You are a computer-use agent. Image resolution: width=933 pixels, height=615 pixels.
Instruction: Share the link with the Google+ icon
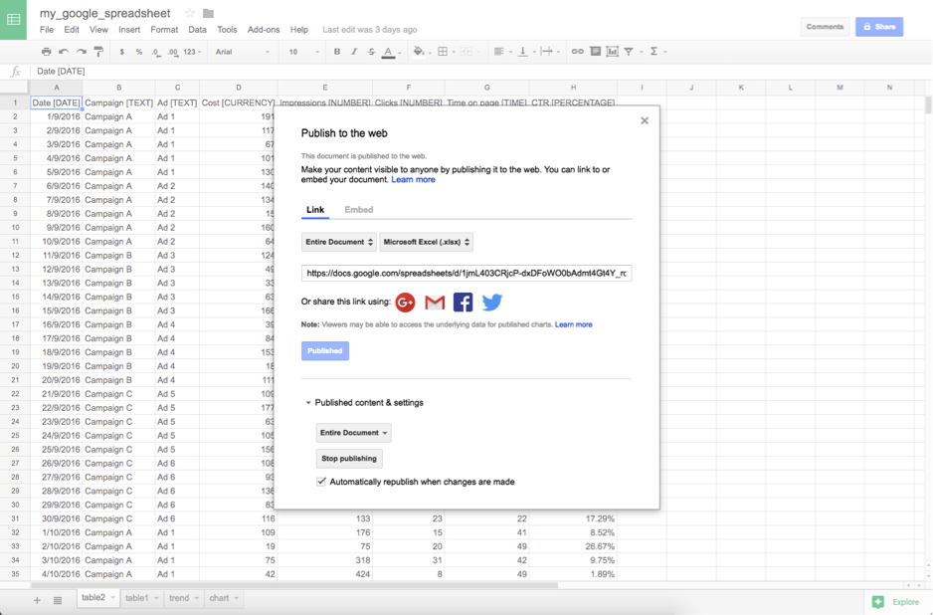[406, 302]
